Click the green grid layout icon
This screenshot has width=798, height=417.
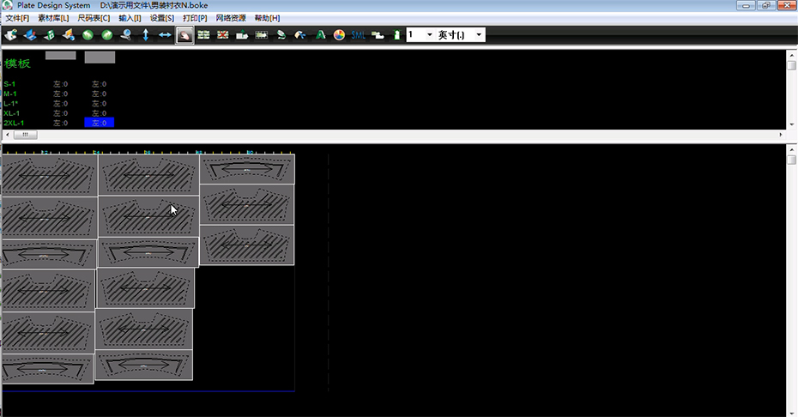pos(203,35)
